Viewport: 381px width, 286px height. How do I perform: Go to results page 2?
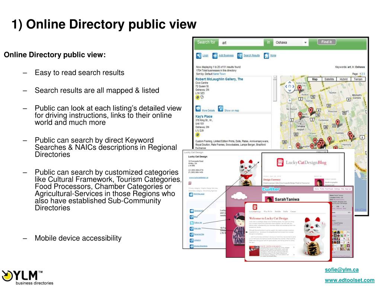tap(362, 74)
